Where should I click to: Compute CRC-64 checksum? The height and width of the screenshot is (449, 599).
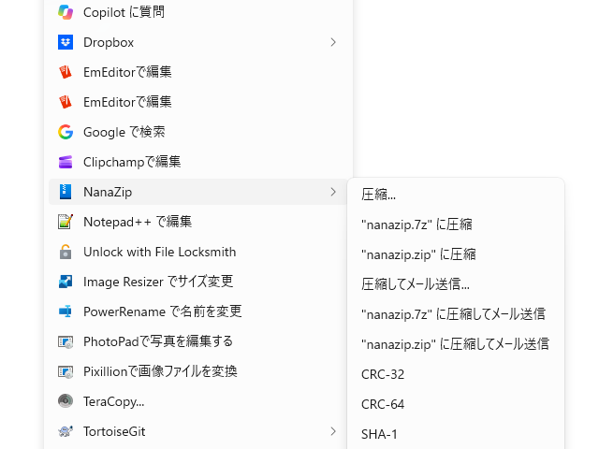(x=456, y=404)
